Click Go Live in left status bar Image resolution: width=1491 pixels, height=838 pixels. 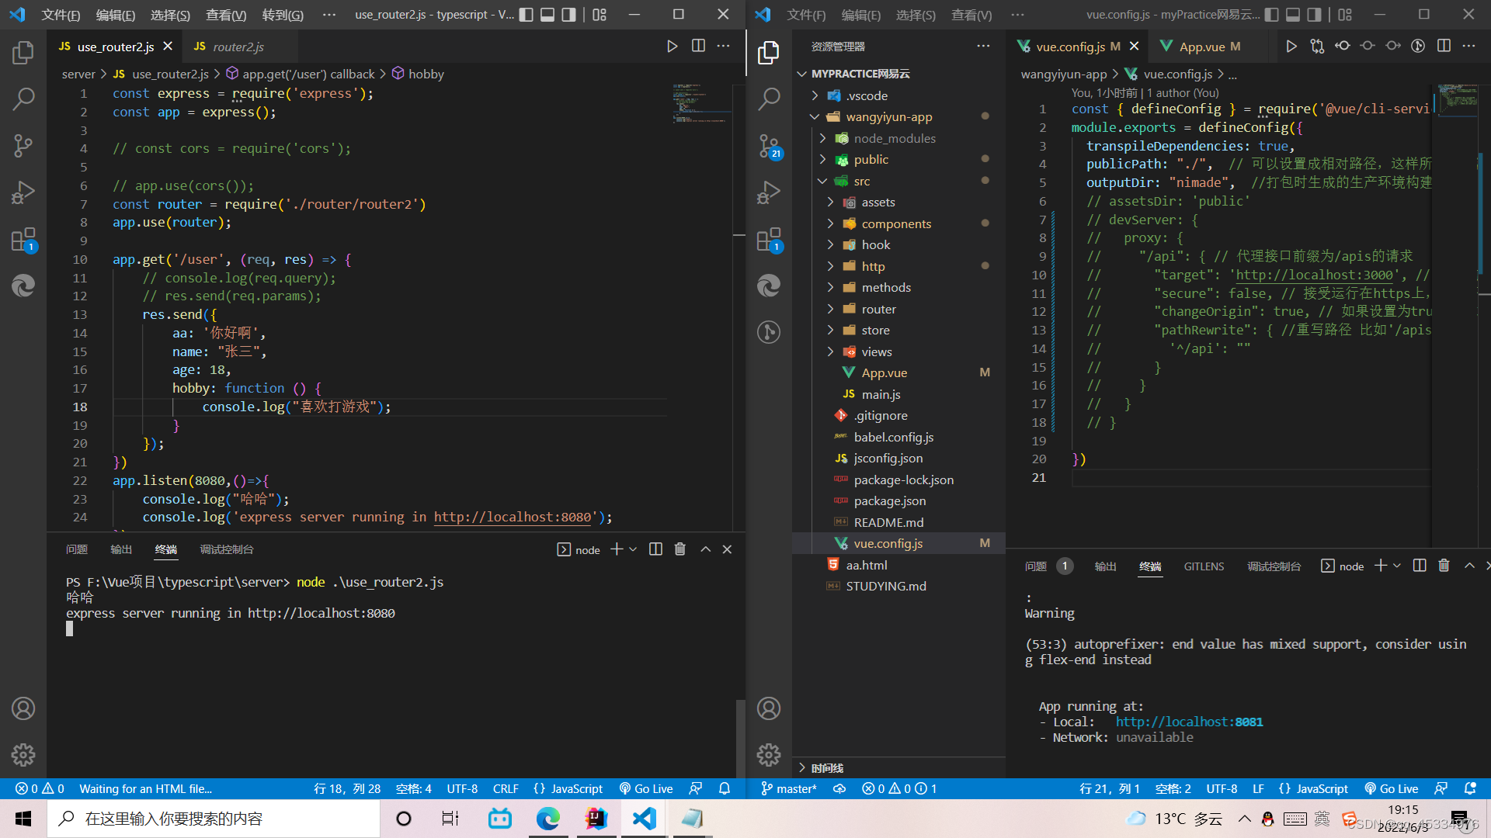click(x=646, y=788)
